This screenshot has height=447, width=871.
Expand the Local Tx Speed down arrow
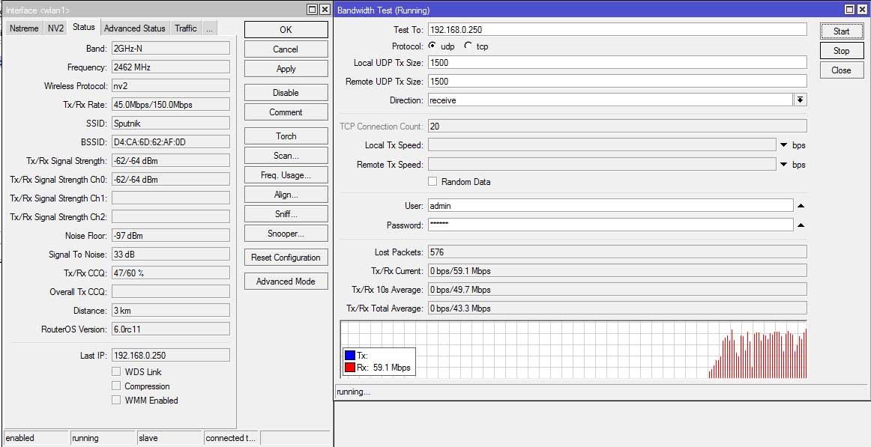point(784,145)
